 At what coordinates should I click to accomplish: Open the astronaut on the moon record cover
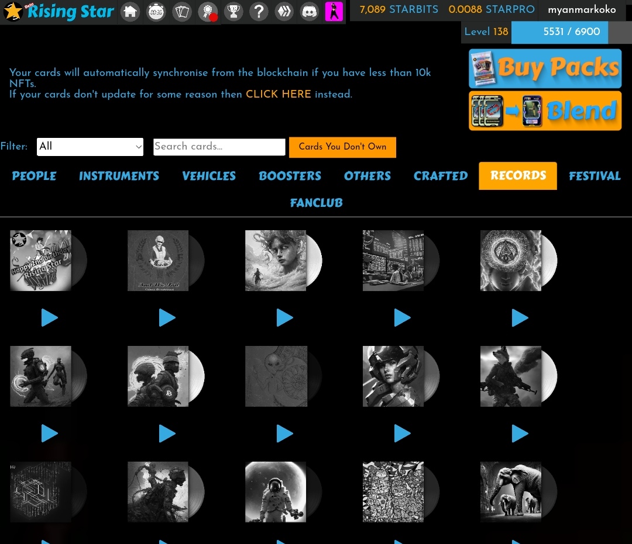coord(276,491)
